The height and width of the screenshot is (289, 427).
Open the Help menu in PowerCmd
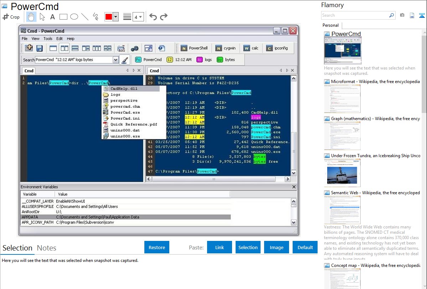pyautogui.click(x=71, y=39)
